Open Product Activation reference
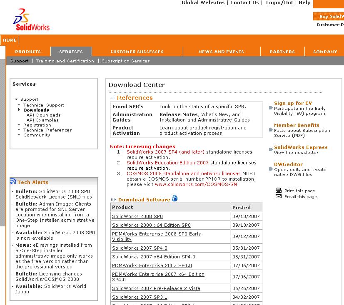The image size is (344, 305). click(x=126, y=131)
